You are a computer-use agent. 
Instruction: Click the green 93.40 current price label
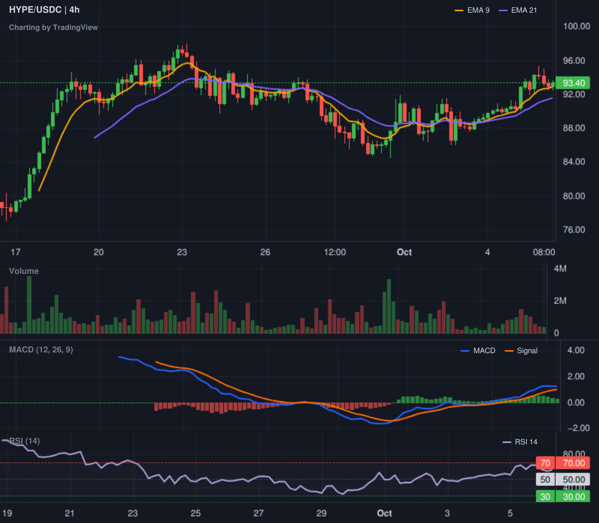[x=573, y=83]
